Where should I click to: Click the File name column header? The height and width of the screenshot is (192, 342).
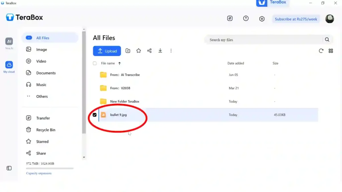coord(108,63)
